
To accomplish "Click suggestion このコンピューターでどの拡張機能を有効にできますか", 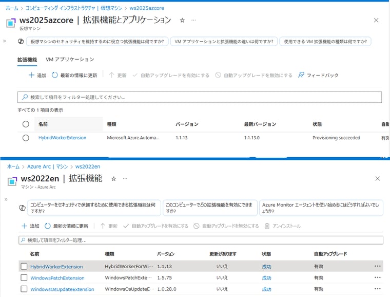I will [x=210, y=208].
